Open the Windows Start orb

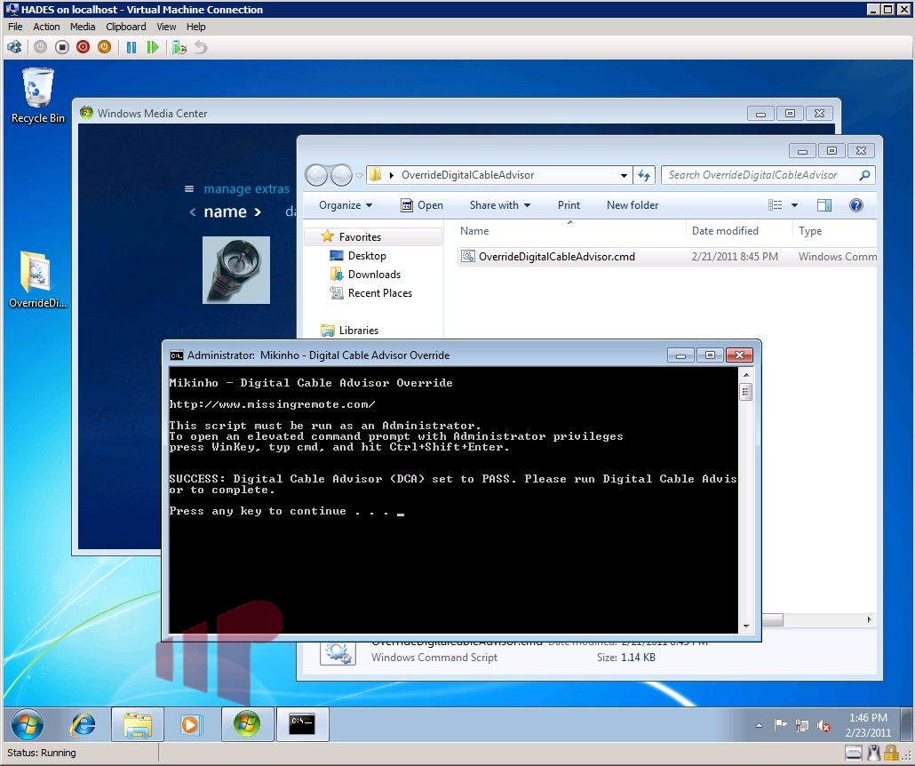point(28,724)
